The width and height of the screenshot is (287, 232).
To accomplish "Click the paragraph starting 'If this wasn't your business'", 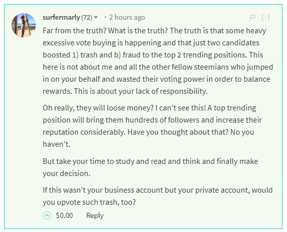I will coord(157,196).
